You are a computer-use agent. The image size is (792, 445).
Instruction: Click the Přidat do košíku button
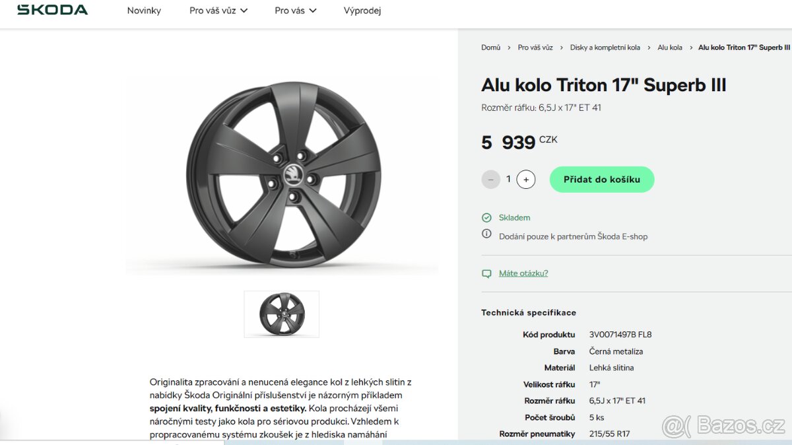(x=601, y=179)
